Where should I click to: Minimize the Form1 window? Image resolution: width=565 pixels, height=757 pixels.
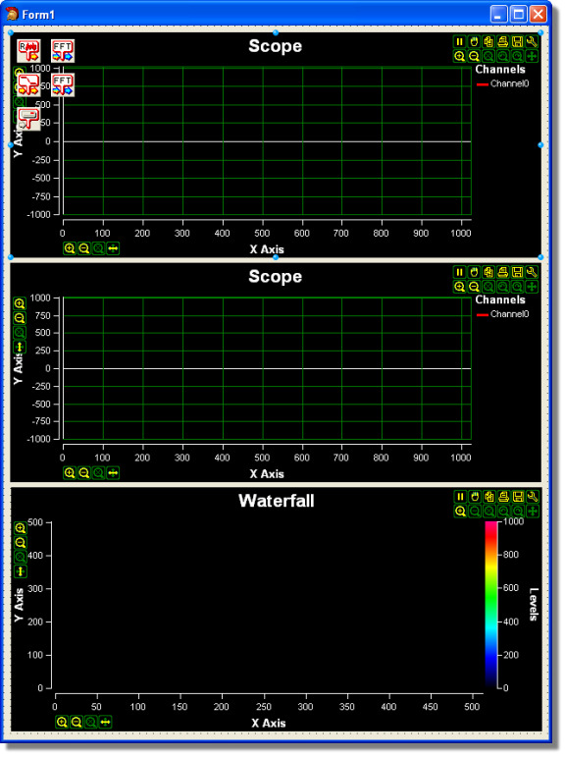click(x=499, y=15)
